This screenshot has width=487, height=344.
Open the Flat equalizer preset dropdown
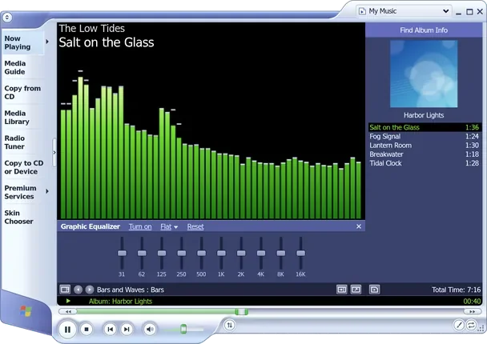coord(169,226)
